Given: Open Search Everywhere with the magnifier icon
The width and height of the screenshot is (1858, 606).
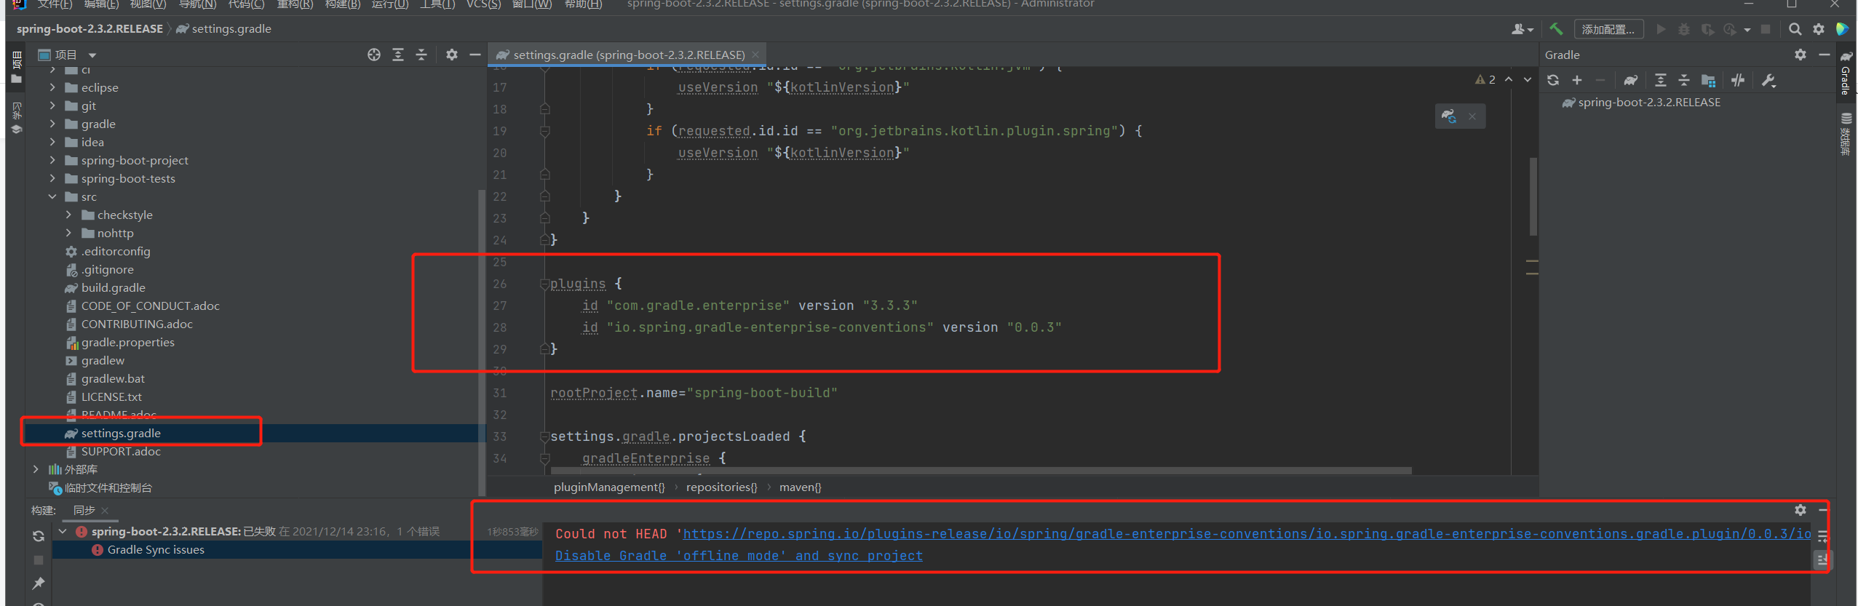Looking at the screenshot, I should [x=1795, y=29].
